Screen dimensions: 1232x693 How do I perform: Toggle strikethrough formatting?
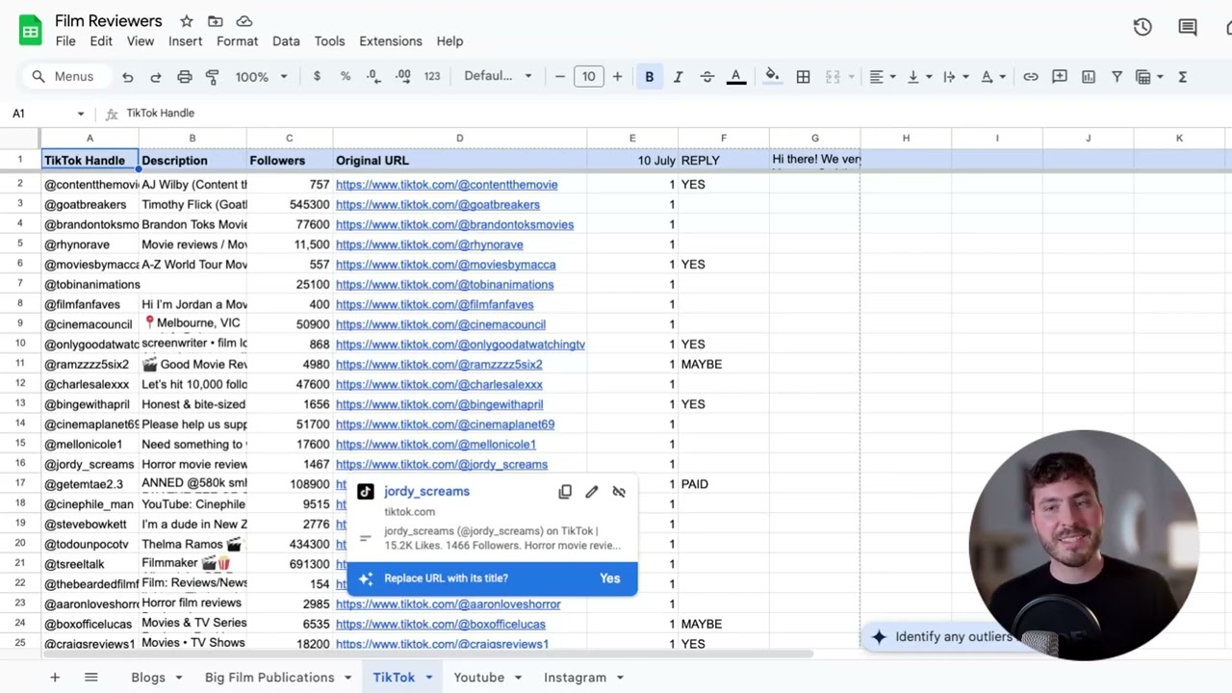(x=706, y=76)
